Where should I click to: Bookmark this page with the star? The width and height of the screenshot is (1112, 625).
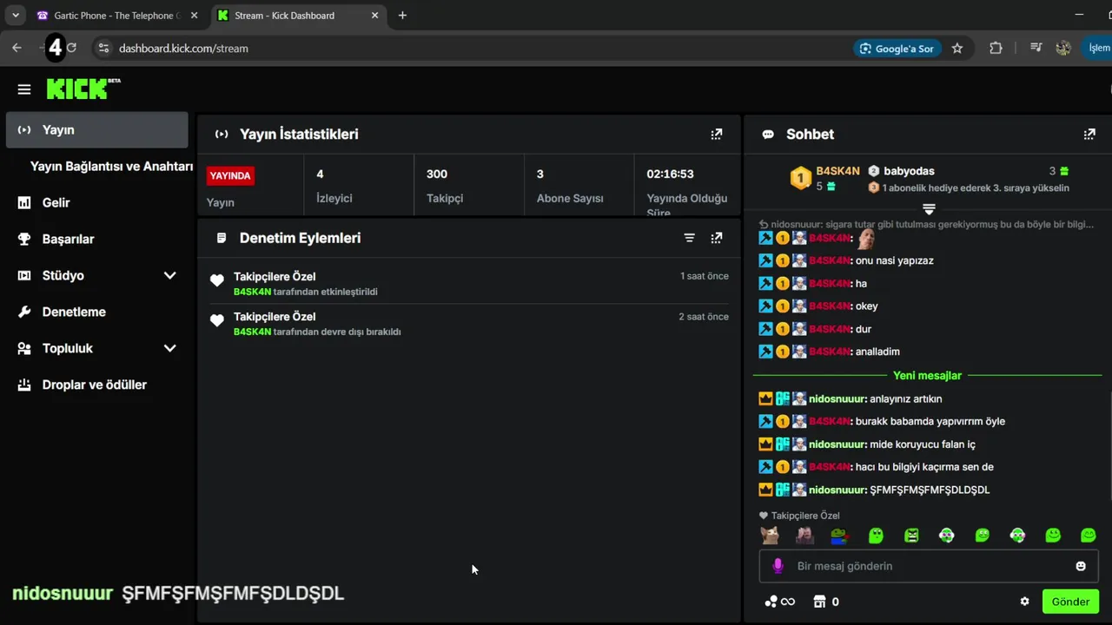pos(957,49)
